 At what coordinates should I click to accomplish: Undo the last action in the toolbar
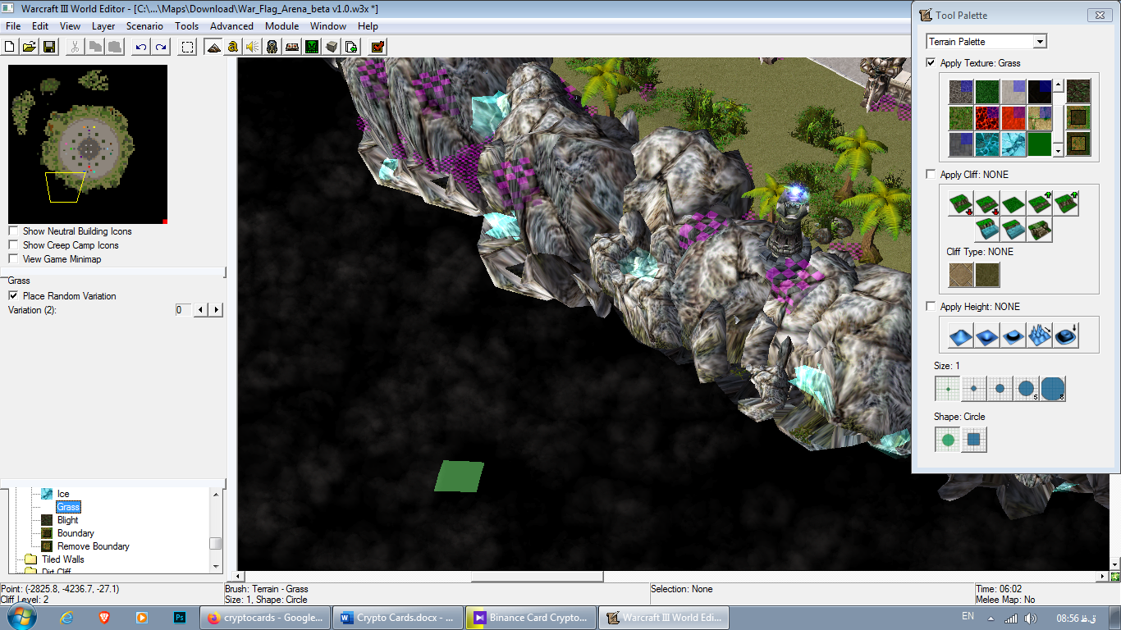pyautogui.click(x=141, y=47)
